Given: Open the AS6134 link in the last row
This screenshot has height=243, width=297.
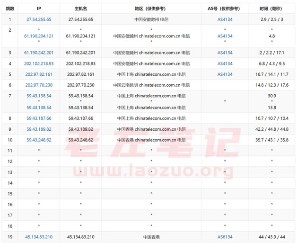Looking at the screenshot, I should (225, 237).
